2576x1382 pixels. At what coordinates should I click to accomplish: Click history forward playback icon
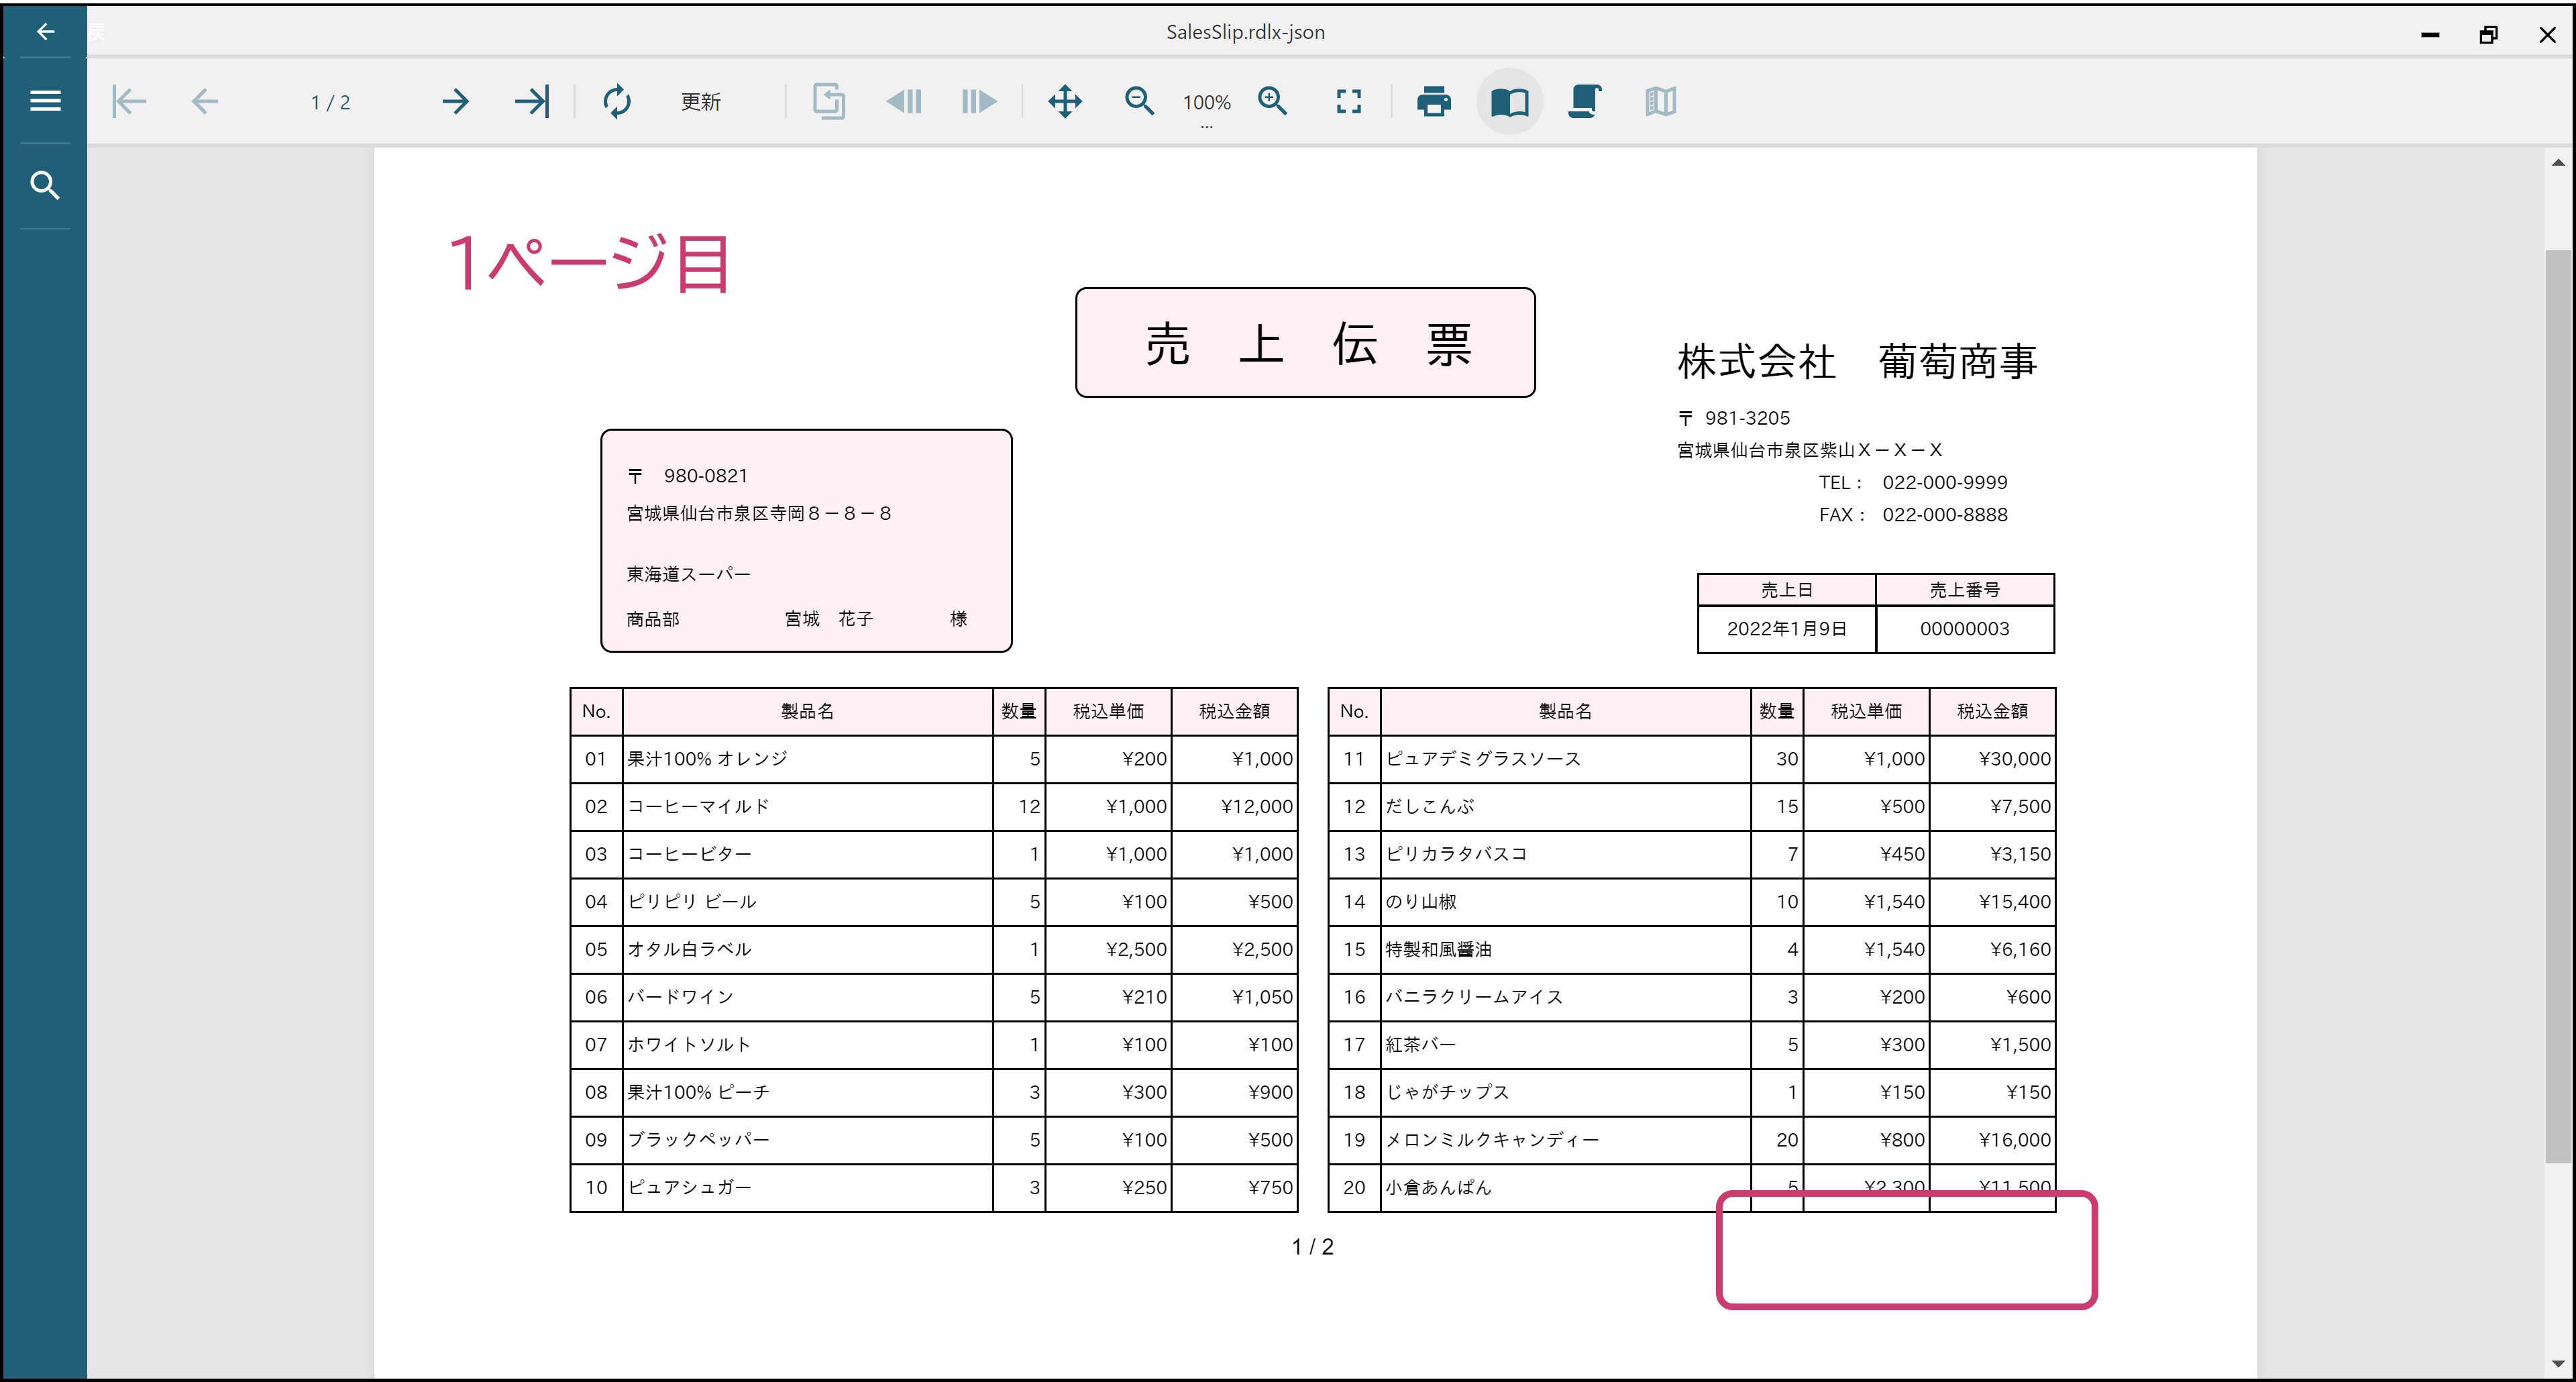pos(979,101)
